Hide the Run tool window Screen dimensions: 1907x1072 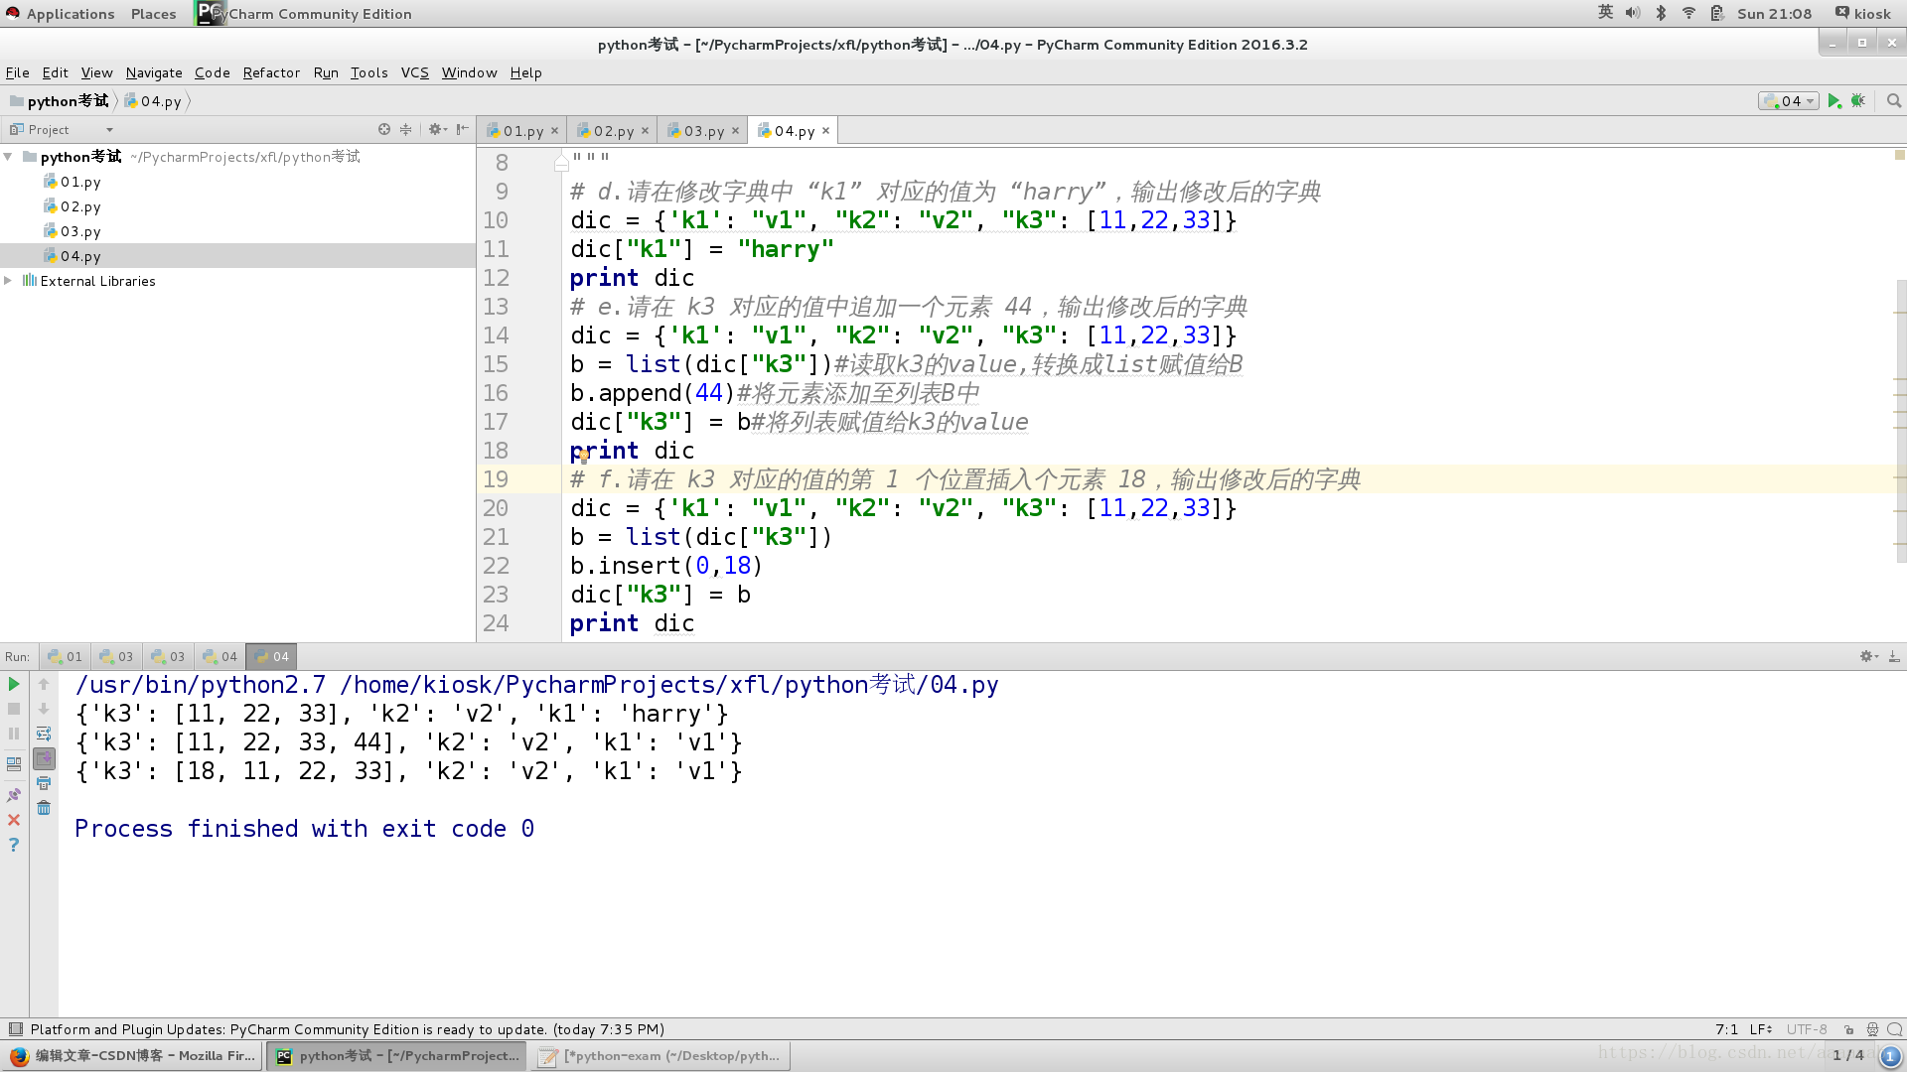click(x=1894, y=656)
